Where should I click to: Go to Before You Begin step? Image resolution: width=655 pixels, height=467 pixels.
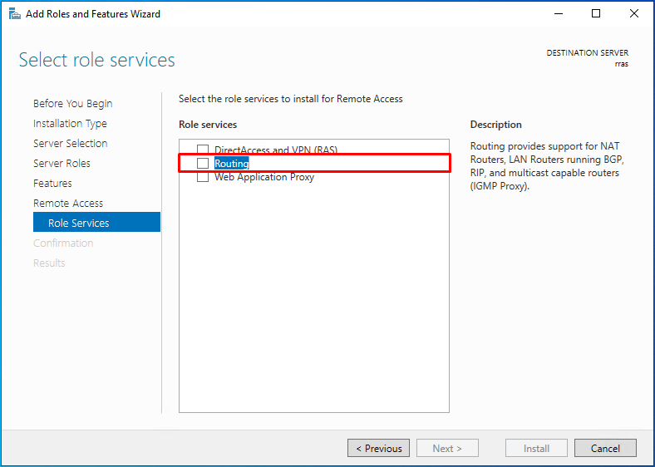click(x=72, y=104)
